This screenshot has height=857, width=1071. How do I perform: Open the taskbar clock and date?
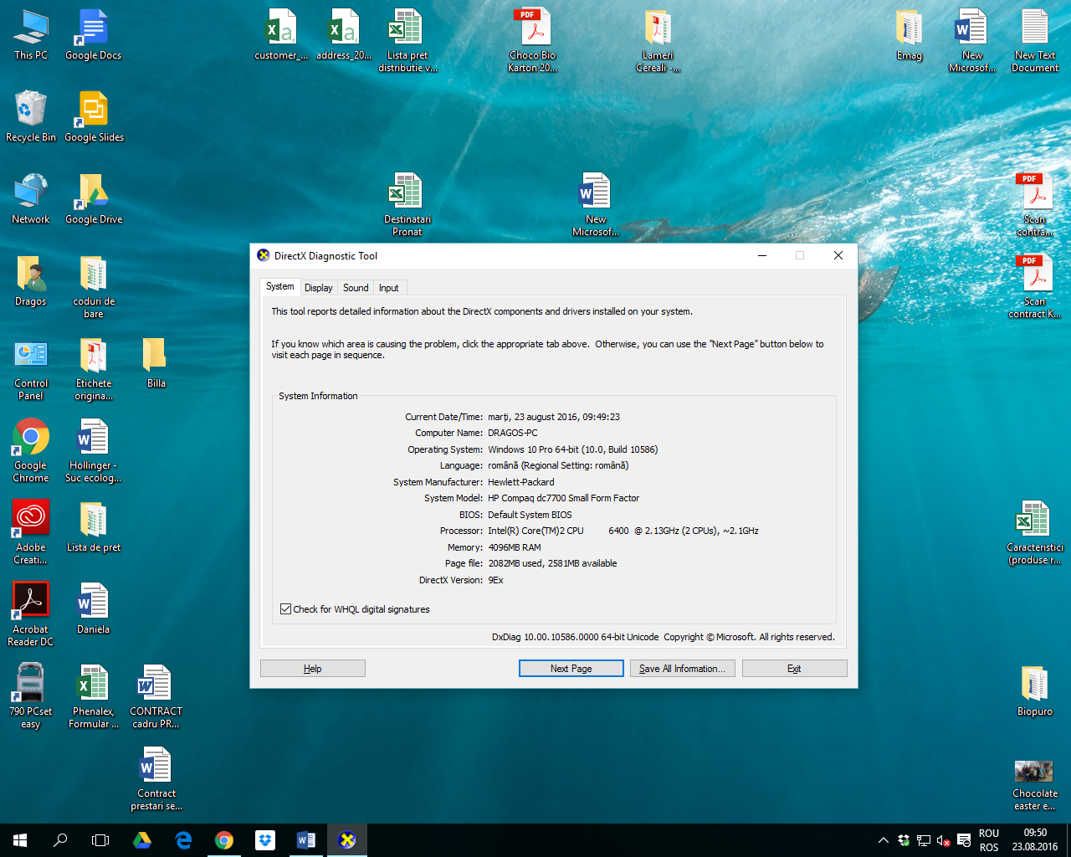pyautogui.click(x=1035, y=840)
